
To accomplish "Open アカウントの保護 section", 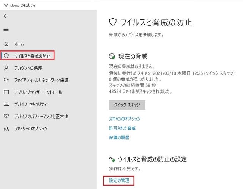I will click(x=28, y=68).
